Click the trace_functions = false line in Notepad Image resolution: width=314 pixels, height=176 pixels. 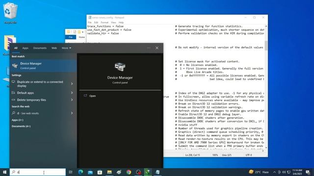(x=105, y=26)
